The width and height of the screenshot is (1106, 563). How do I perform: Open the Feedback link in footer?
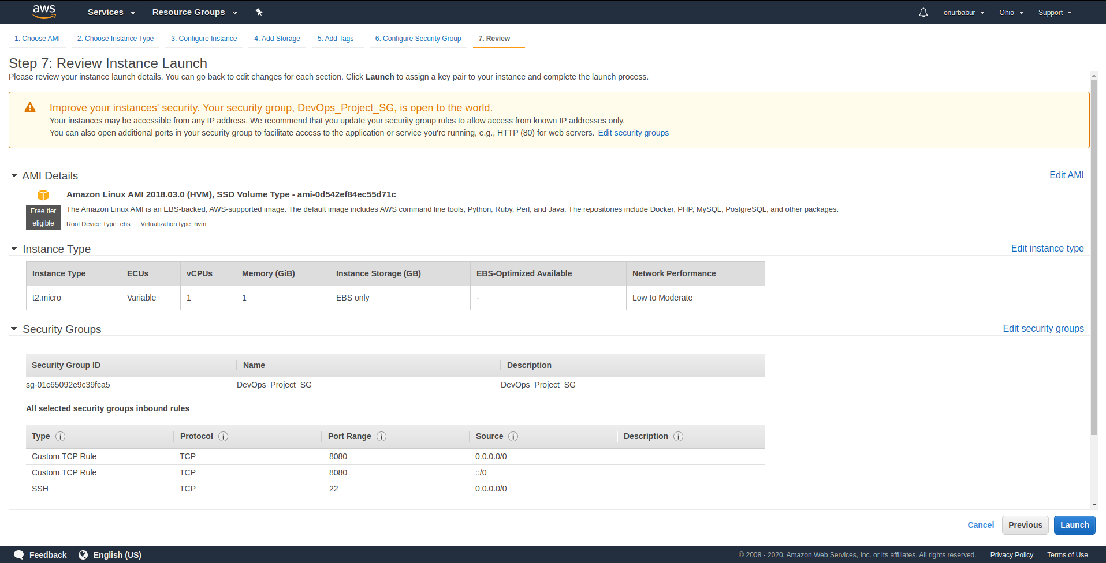(x=48, y=555)
